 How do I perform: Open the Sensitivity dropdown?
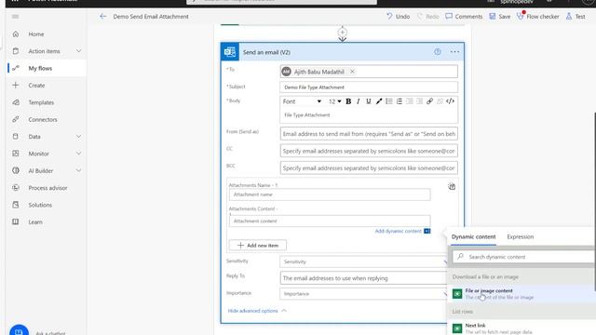click(364, 261)
